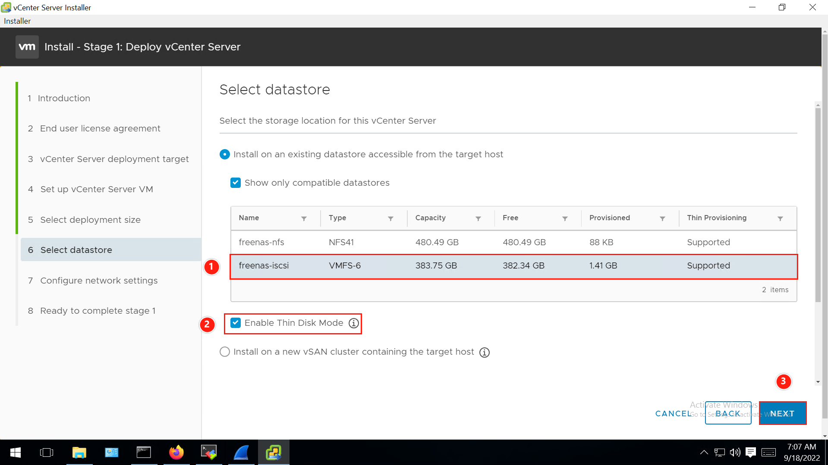The image size is (828, 465).
Task: Launch Firefox from the taskbar
Action: 176,453
